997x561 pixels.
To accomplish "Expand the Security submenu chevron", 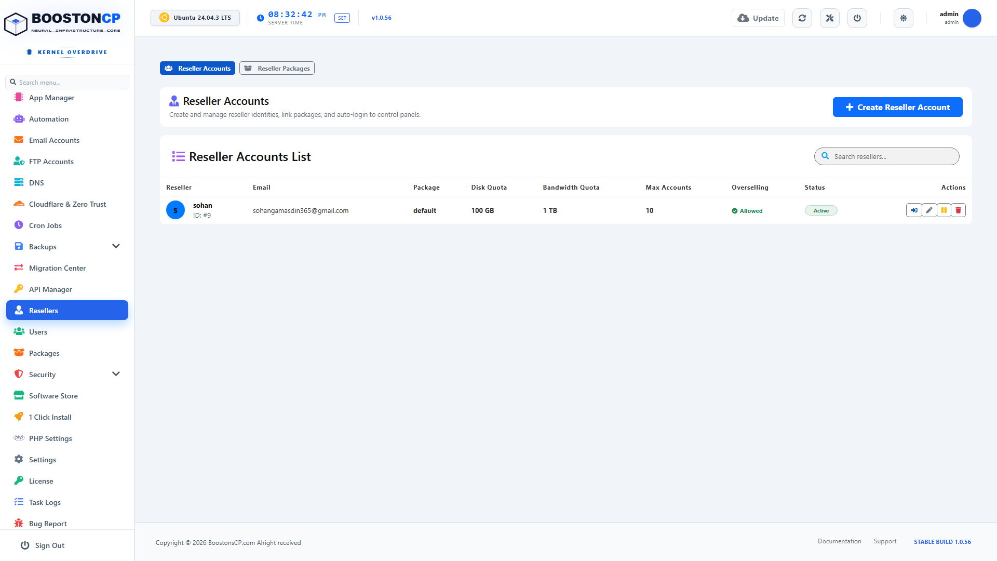I will click(x=116, y=374).
